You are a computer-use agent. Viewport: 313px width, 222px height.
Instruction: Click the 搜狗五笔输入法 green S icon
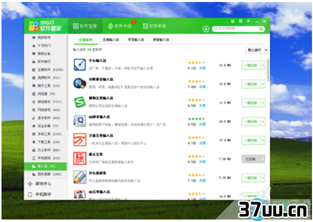tap(79, 102)
